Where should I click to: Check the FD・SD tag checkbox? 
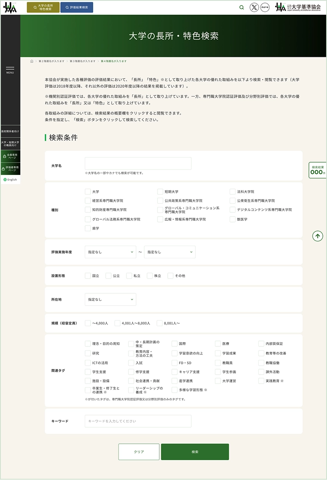tap(174, 363)
